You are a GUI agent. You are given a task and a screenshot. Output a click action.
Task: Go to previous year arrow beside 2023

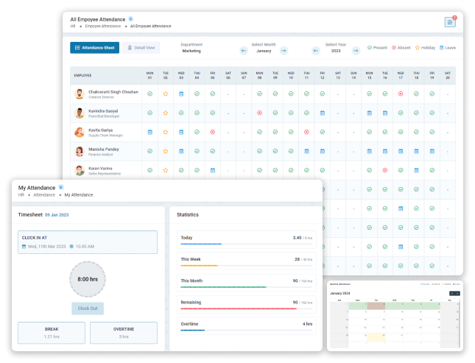316,51
